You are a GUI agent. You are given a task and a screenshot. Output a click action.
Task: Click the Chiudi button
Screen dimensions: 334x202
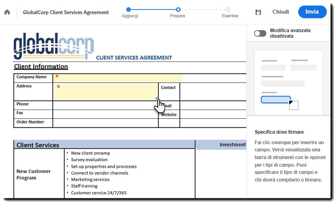[280, 12]
